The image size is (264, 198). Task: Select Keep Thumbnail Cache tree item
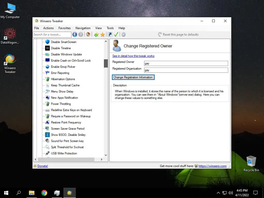(65, 85)
